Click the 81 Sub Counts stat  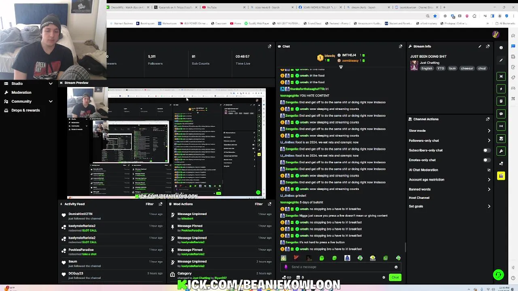pyautogui.click(x=200, y=60)
